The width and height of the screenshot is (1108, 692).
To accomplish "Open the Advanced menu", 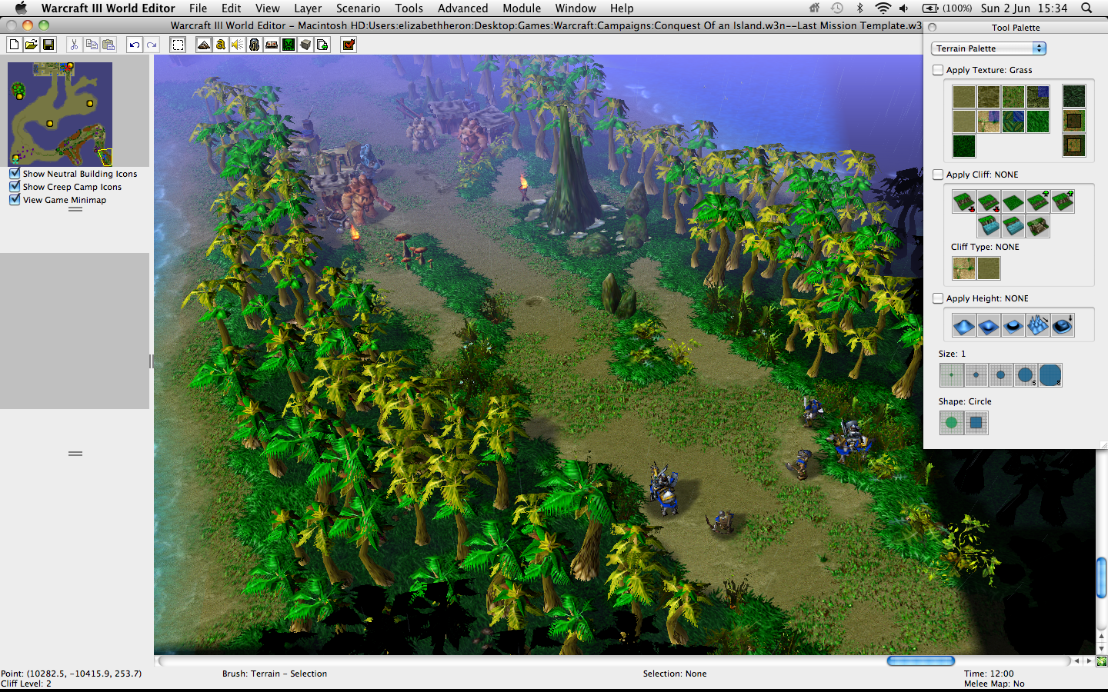I will point(462,8).
